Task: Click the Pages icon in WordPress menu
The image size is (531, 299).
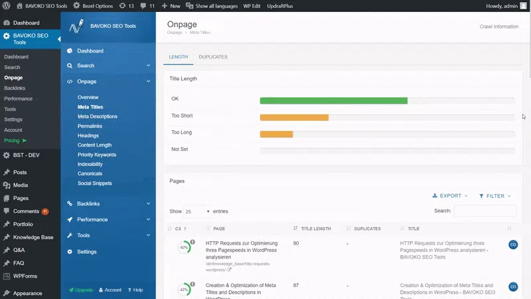Action: 7,198
